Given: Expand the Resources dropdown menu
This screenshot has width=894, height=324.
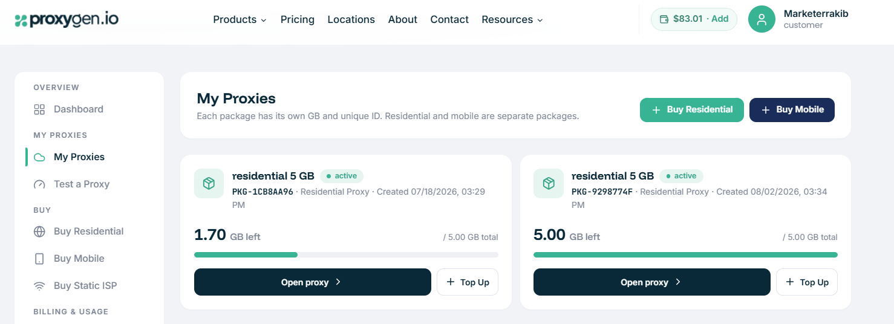Looking at the screenshot, I should [x=512, y=19].
